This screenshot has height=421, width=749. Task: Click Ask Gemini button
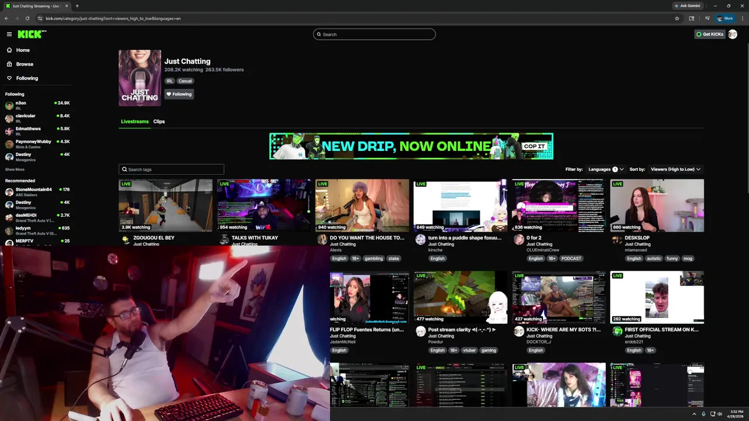[688, 6]
